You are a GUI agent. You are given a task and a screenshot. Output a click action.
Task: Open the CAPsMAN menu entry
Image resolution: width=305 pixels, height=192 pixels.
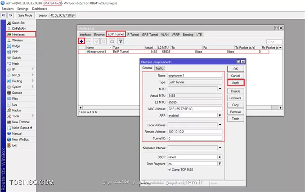click(x=18, y=29)
